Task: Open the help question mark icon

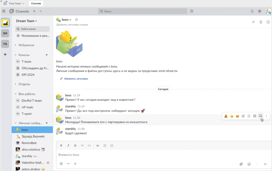Action: [192, 11]
